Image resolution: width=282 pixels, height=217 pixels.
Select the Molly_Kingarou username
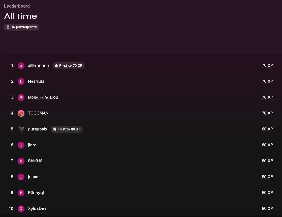coord(43,97)
